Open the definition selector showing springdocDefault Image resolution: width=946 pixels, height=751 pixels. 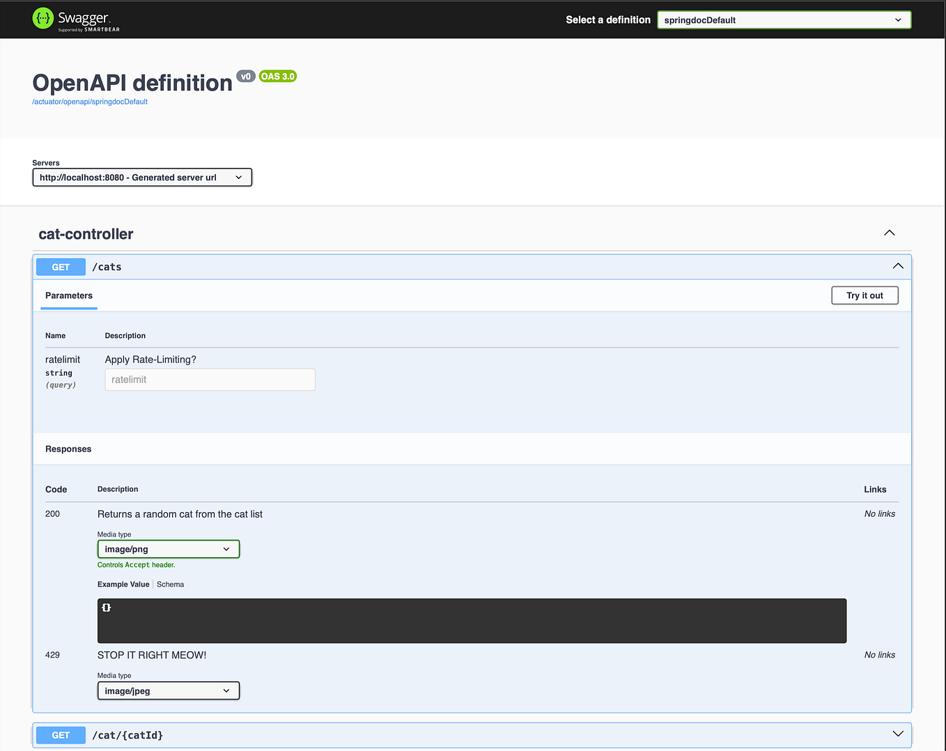(x=784, y=20)
